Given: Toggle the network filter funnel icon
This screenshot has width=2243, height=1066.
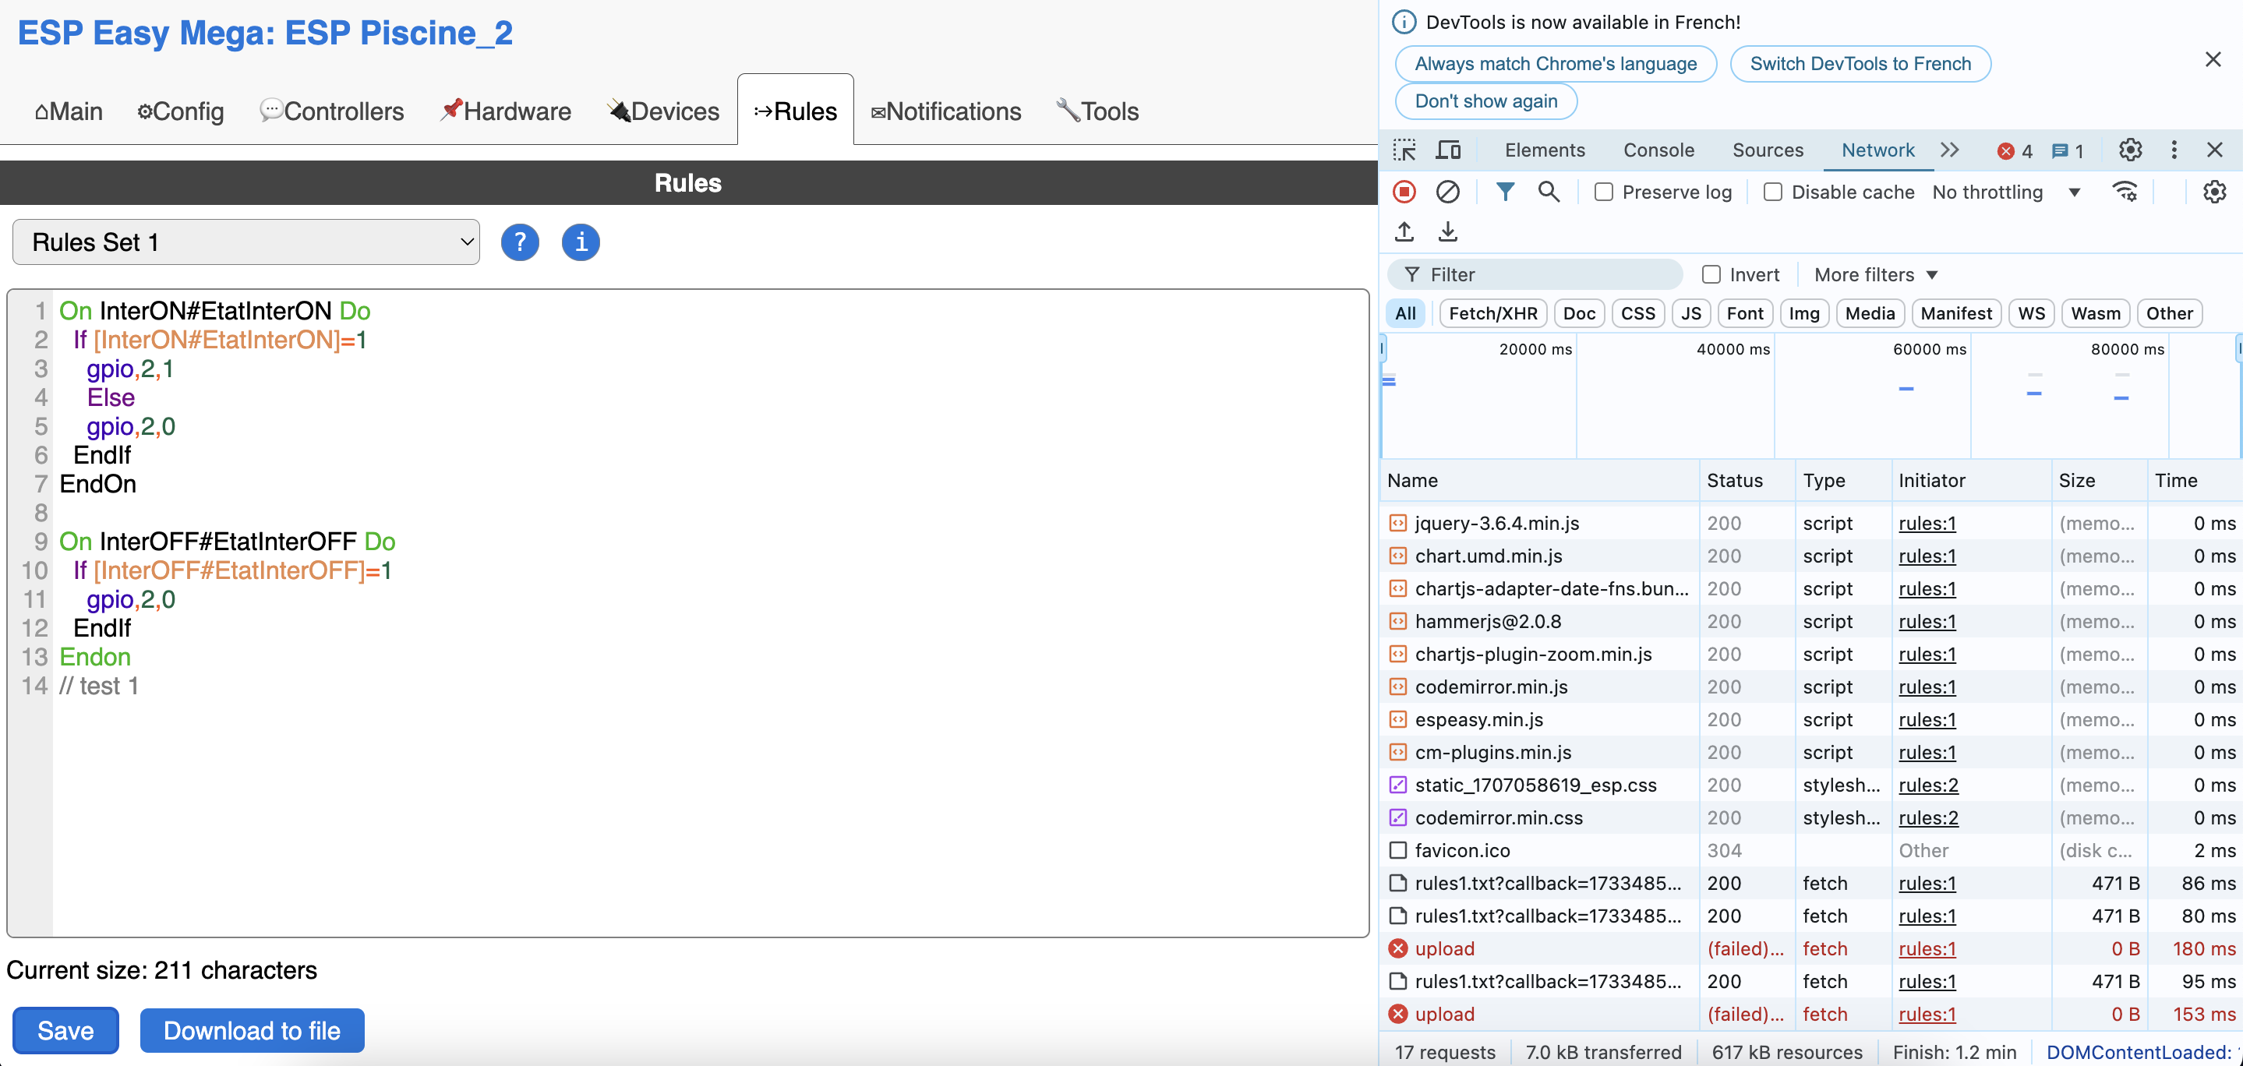Looking at the screenshot, I should pyautogui.click(x=1505, y=192).
